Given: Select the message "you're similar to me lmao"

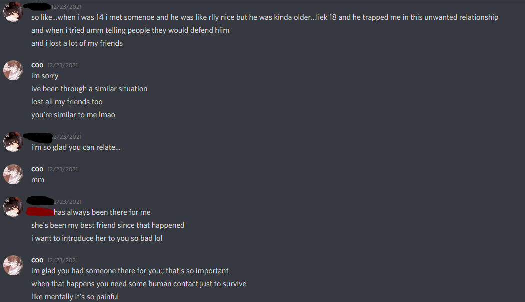Looking at the screenshot, I should tap(73, 115).
